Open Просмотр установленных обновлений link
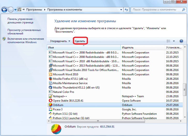188x136 pixels. 24,32
